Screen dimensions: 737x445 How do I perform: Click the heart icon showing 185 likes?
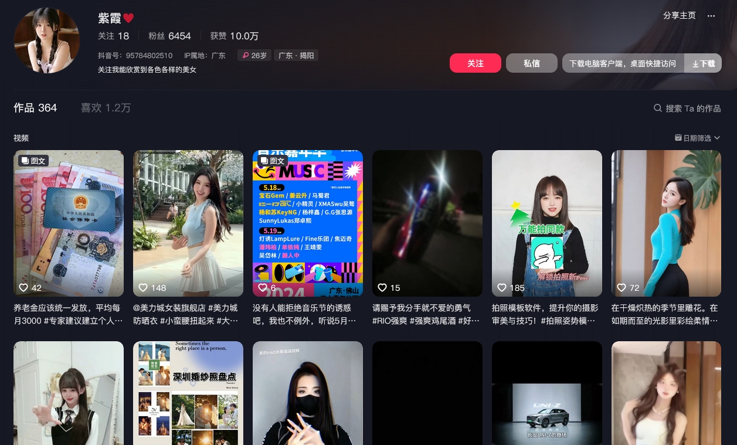502,287
